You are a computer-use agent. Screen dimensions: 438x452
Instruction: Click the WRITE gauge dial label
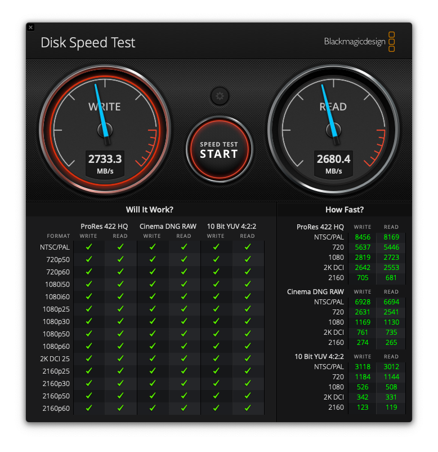105,107
